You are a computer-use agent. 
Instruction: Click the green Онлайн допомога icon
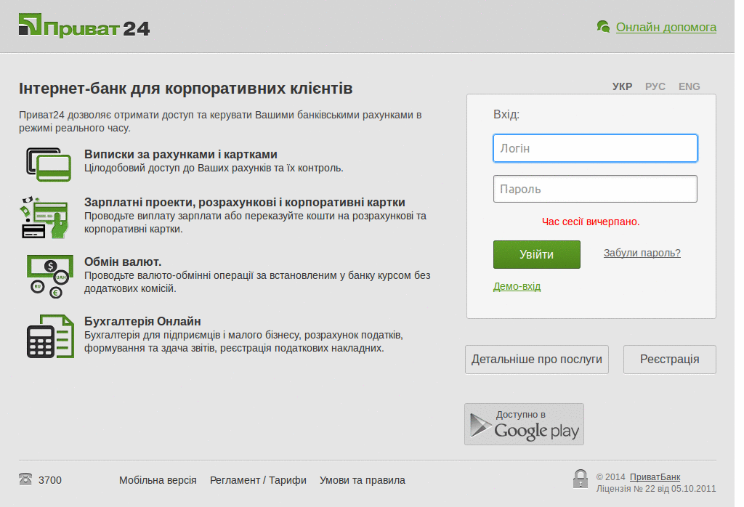point(603,27)
